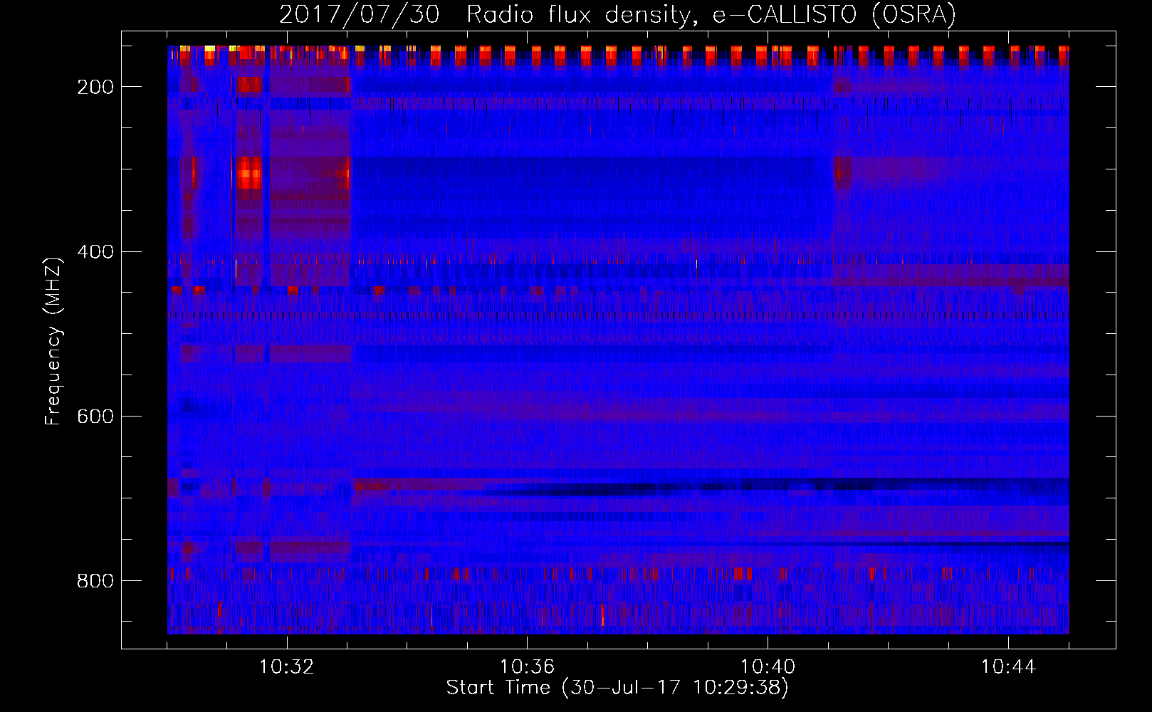1152x712 pixels.
Task: Click the 10:32 time tick label
Action: click(x=287, y=667)
